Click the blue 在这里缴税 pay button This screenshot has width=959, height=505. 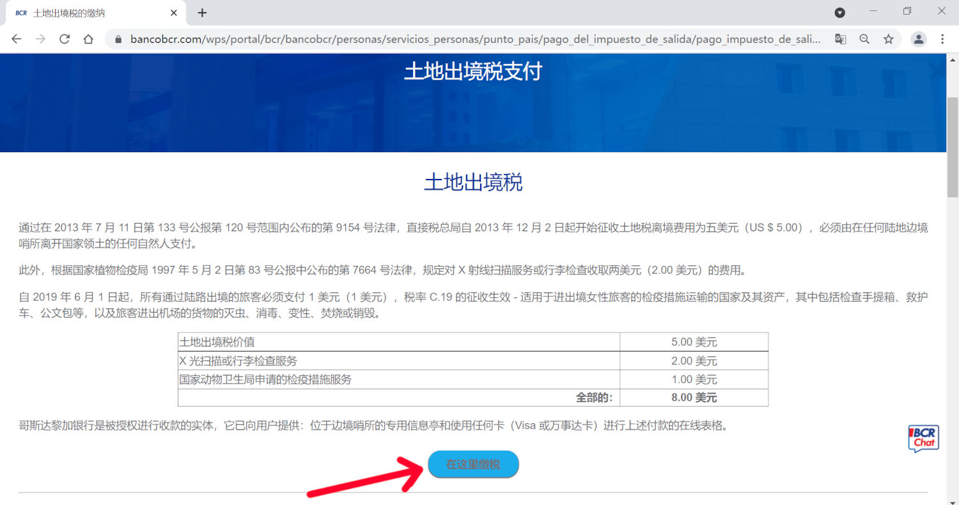coord(473,465)
